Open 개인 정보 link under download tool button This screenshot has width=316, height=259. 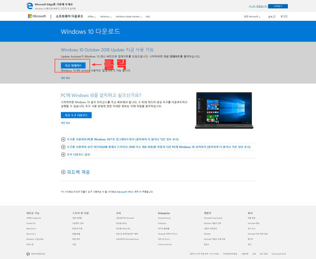click(65, 123)
